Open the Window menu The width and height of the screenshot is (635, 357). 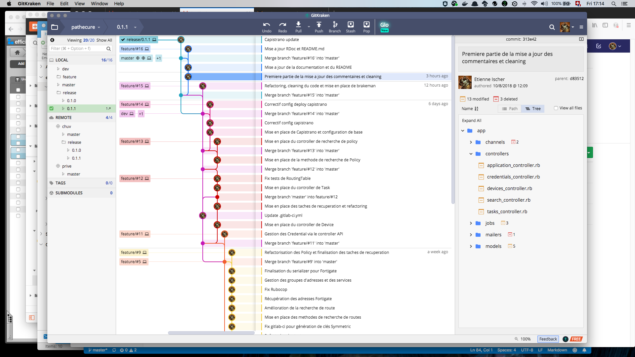pos(99,4)
